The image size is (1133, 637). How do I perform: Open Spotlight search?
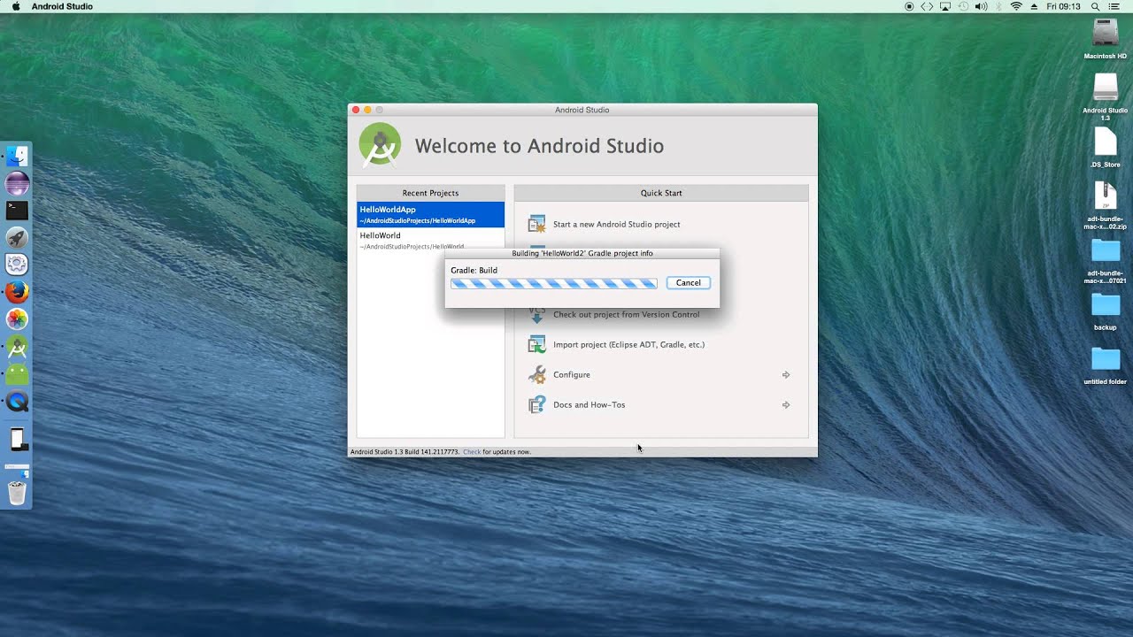[x=1095, y=6]
